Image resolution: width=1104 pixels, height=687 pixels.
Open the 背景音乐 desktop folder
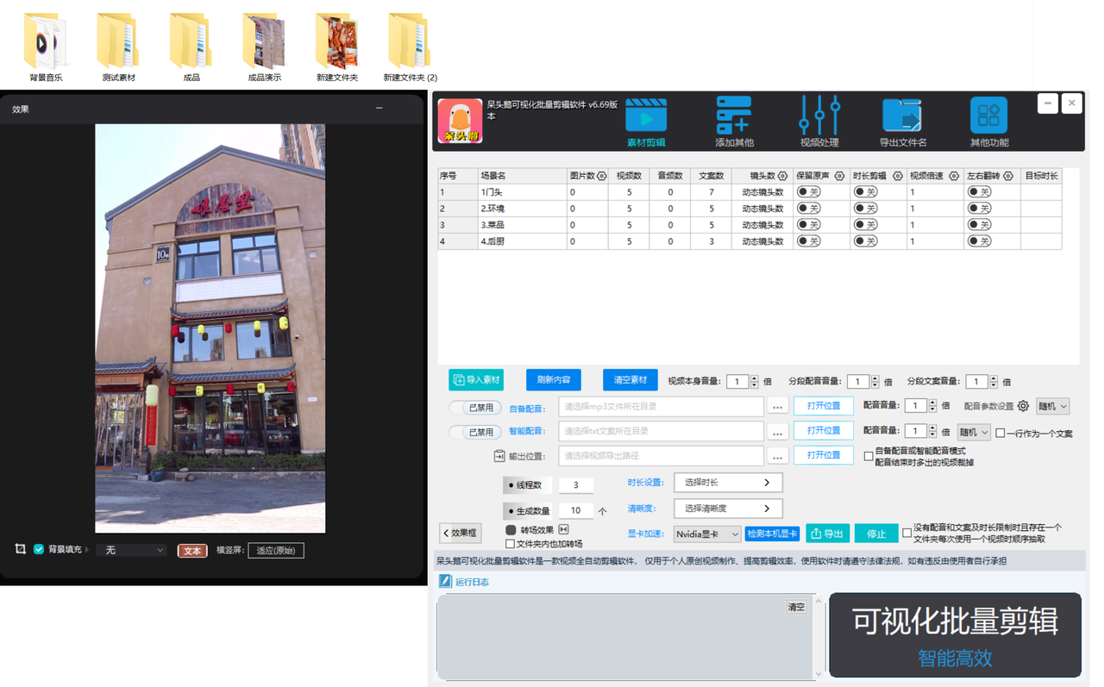click(45, 43)
